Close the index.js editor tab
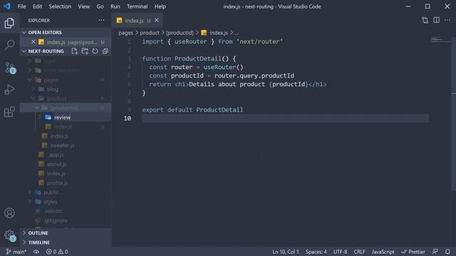456x256 pixels. pyautogui.click(x=157, y=20)
